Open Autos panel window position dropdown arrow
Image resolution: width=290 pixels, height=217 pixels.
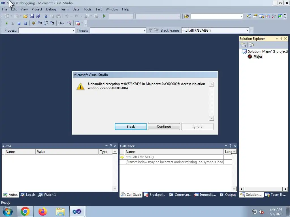click(106, 146)
